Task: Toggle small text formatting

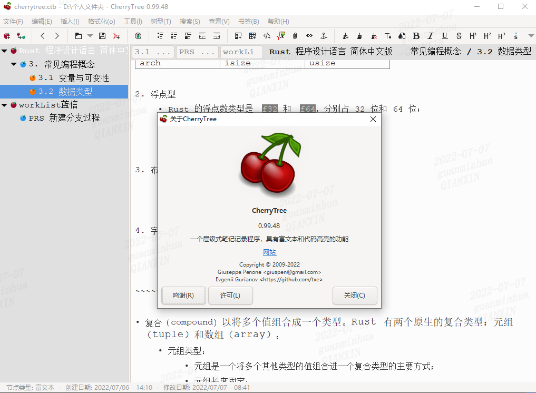Action: tap(516, 36)
